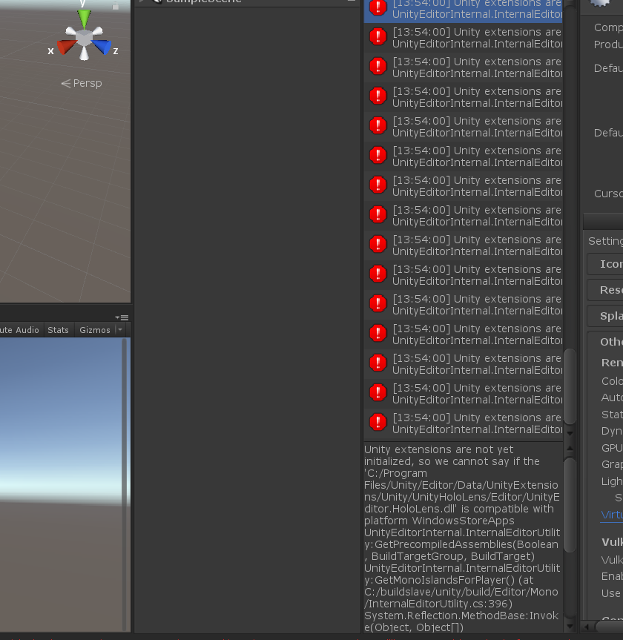The width and height of the screenshot is (623, 640).
Task: Click the 'Comp' (Company Name) label in Inspector
Action: [608, 27]
